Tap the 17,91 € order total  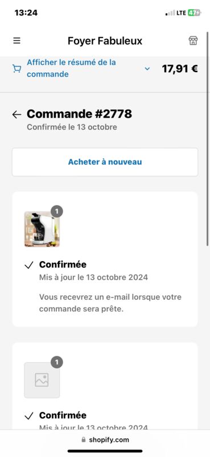(x=180, y=69)
